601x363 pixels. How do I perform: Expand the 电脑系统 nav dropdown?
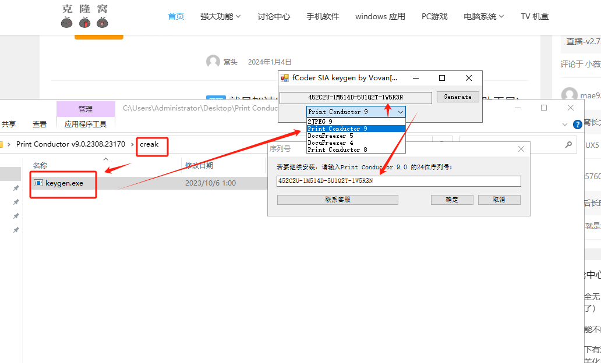coord(484,16)
